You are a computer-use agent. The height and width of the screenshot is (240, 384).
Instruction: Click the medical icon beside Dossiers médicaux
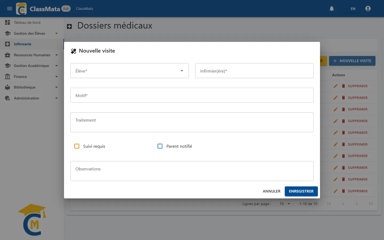(69, 26)
